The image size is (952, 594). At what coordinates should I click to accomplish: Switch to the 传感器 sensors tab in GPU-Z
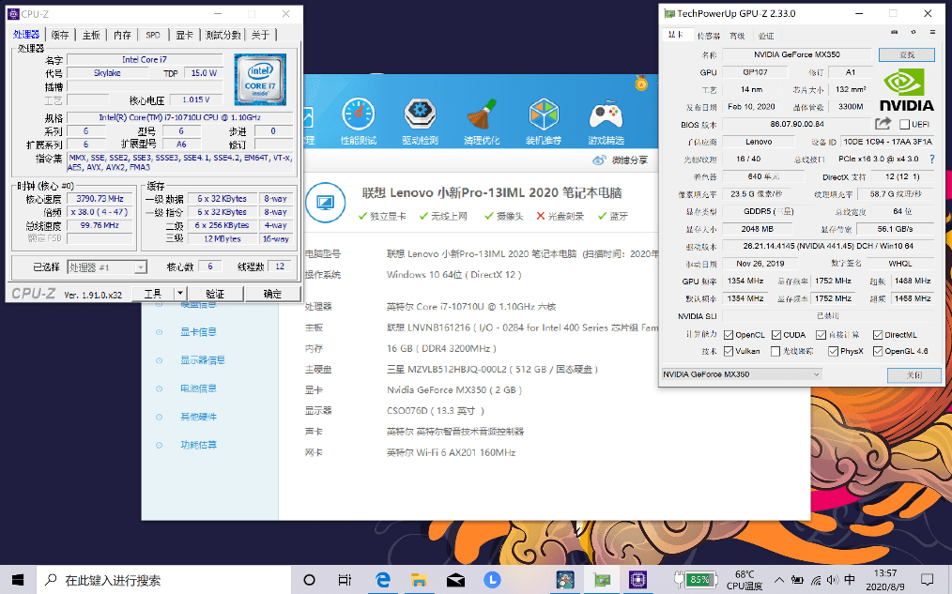point(708,36)
